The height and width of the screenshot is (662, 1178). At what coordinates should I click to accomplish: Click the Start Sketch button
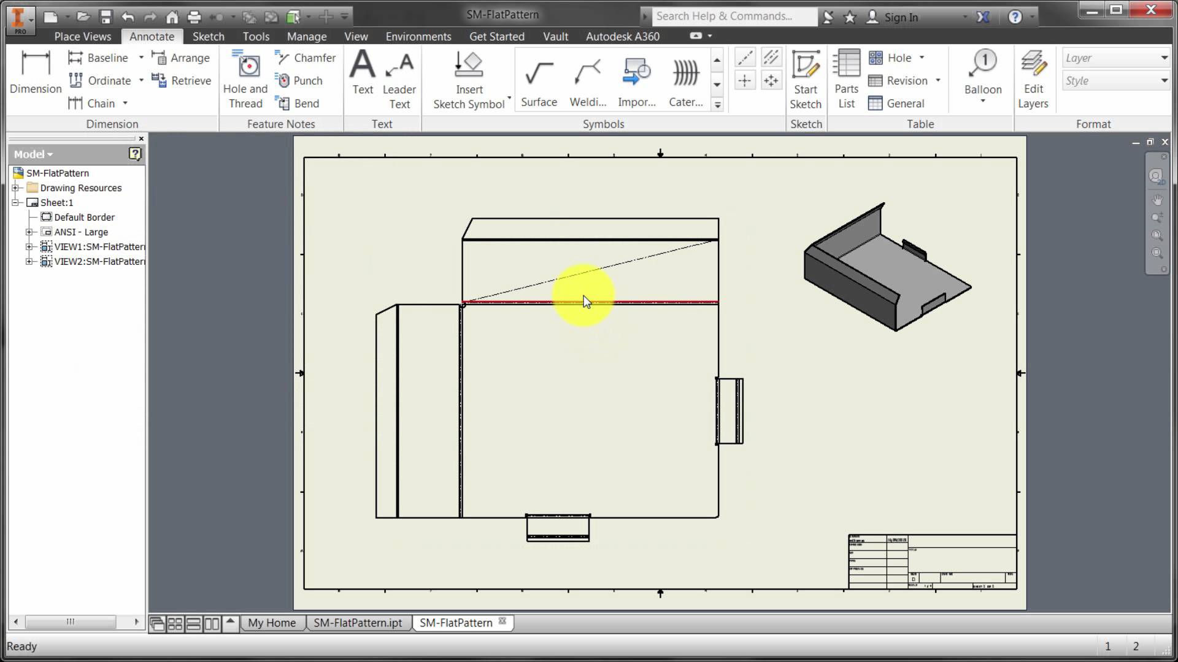click(x=806, y=78)
